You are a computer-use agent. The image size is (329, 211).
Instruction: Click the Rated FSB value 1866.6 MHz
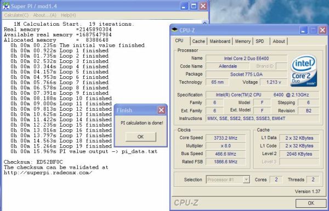pyautogui.click(x=225, y=162)
